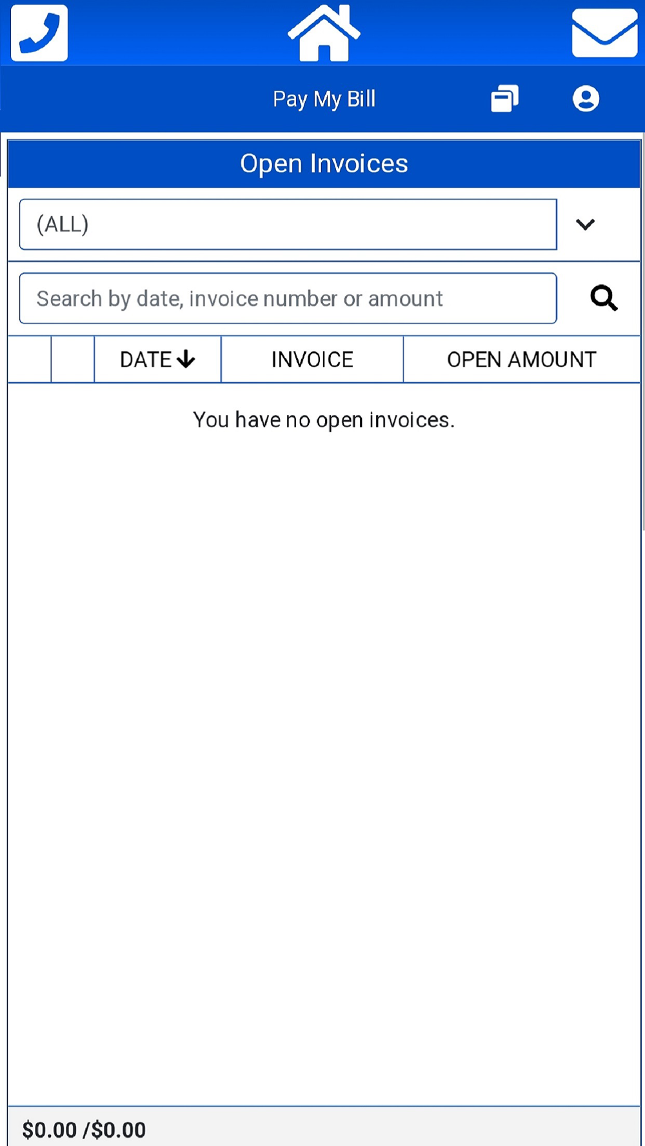Select the Pay My Bill title
The height and width of the screenshot is (1146, 645).
(x=324, y=99)
